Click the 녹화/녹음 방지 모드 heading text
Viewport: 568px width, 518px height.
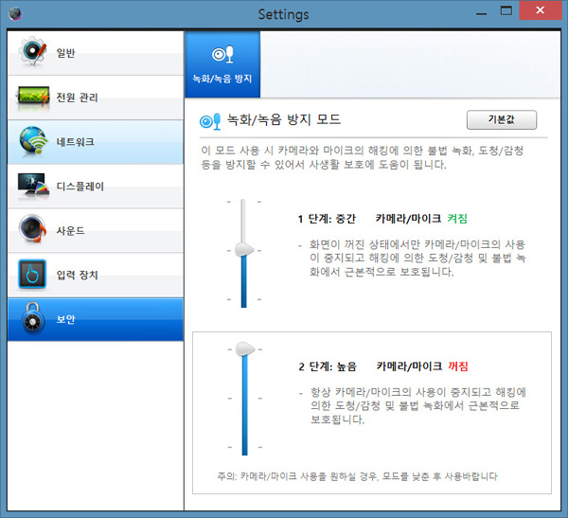[284, 119]
